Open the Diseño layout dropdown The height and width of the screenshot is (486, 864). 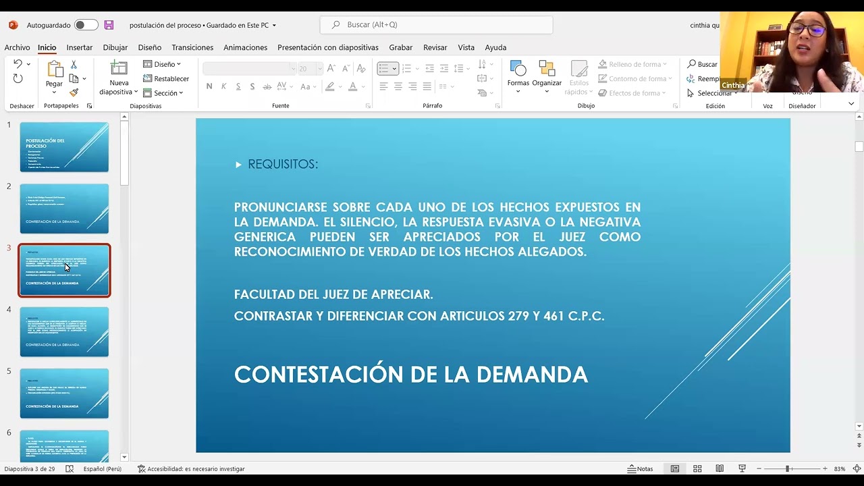162,64
